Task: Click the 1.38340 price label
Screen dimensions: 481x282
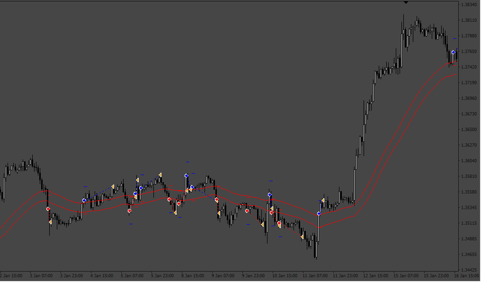Action: tap(468, 5)
